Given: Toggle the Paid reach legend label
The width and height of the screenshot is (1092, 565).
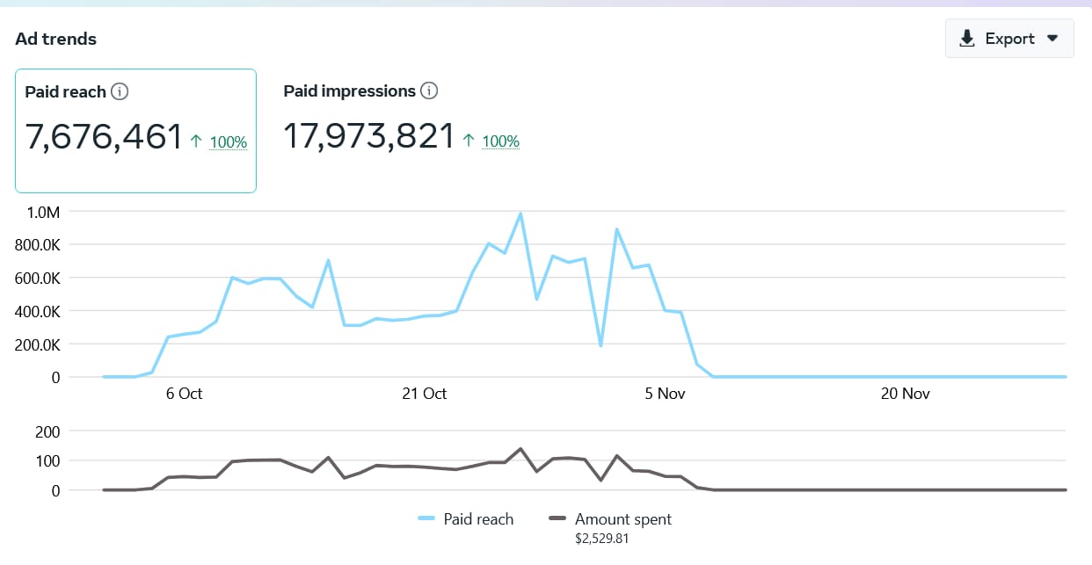Looking at the screenshot, I should (477, 519).
